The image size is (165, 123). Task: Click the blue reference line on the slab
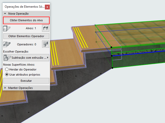pyautogui.click(x=138, y=54)
